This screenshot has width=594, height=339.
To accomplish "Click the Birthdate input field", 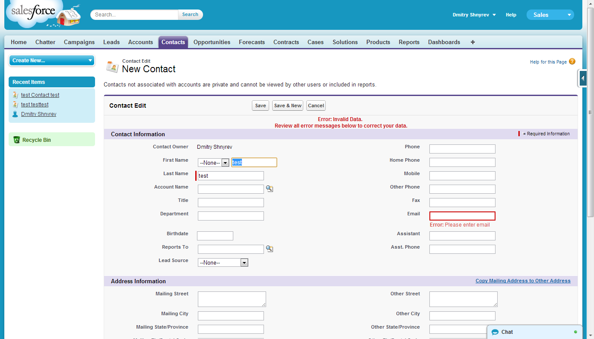I will pos(215,236).
